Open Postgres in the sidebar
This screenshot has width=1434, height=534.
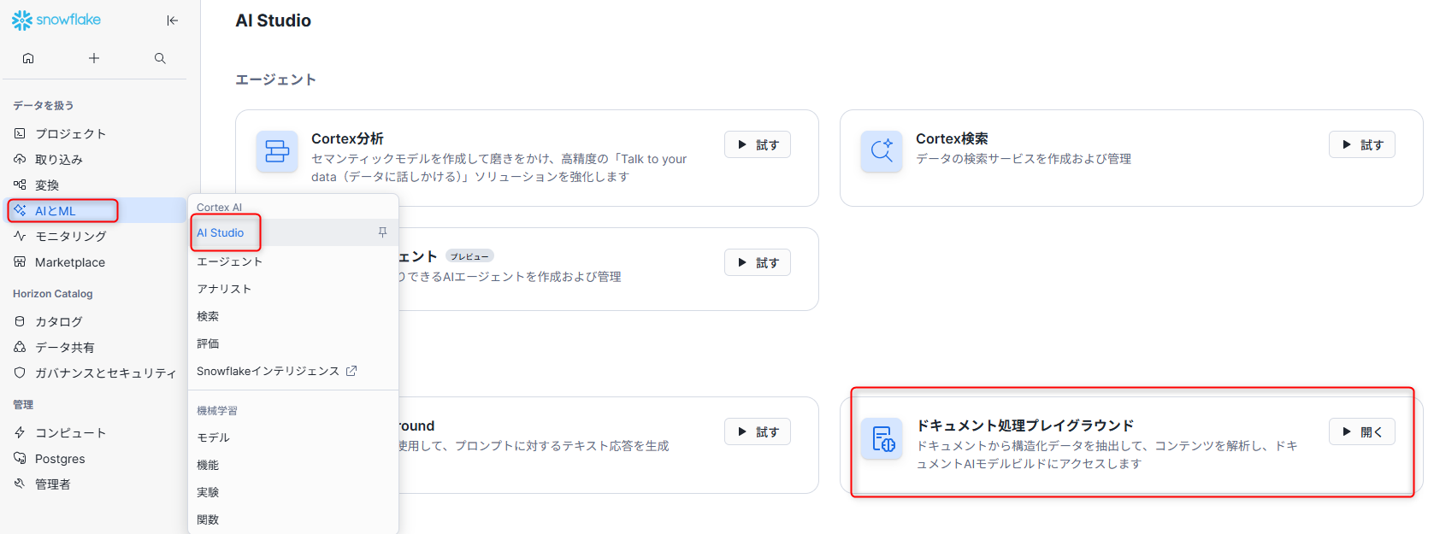(x=95, y=458)
